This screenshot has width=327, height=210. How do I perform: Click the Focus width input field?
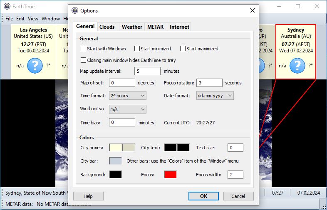click(x=235, y=175)
